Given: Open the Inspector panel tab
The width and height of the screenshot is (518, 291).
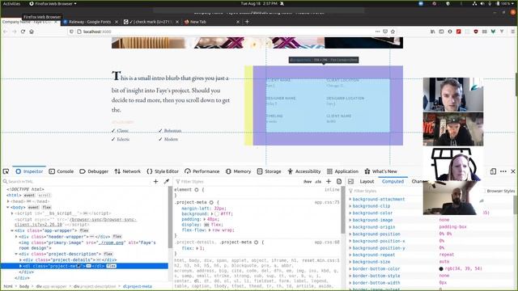Looking at the screenshot, I should [29, 171].
